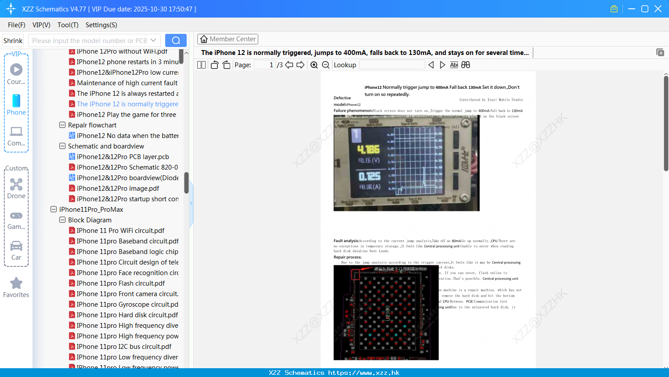Click the Member Center button
669x377 pixels.
[228, 39]
